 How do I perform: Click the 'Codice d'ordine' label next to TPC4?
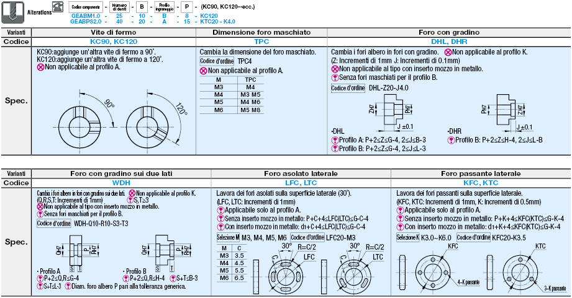(x=217, y=61)
